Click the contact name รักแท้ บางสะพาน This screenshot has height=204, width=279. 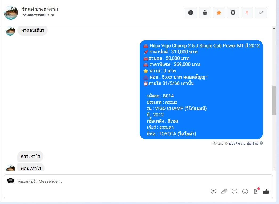40,9
